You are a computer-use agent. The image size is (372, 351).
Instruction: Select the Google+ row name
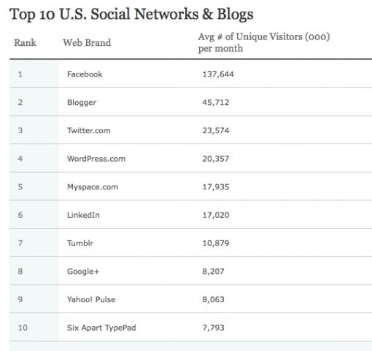83,272
